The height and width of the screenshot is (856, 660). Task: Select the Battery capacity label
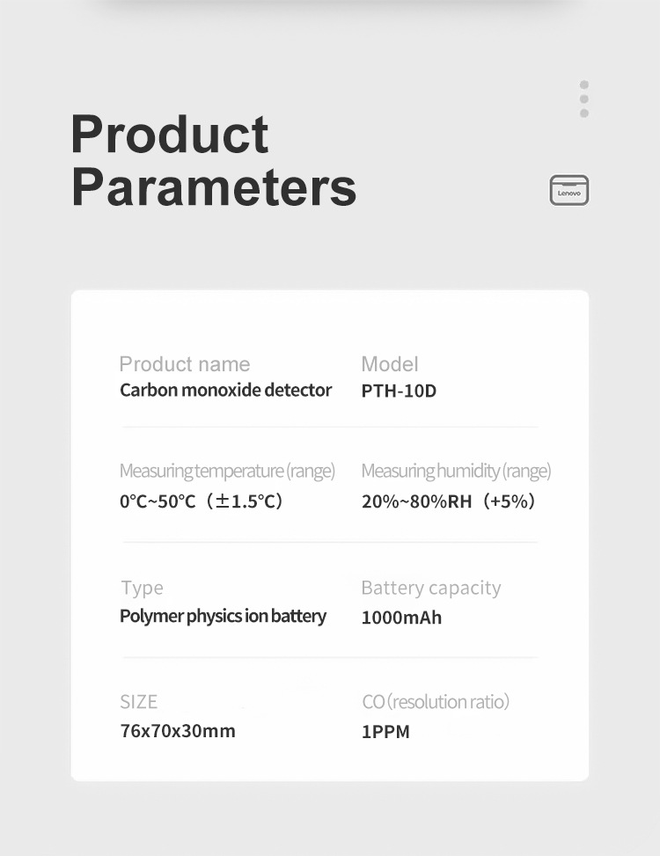431,588
